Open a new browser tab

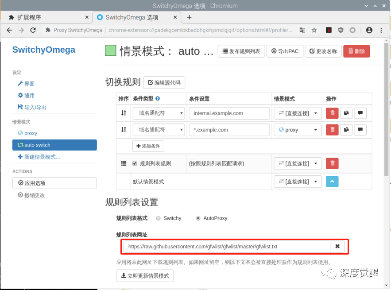click(x=189, y=17)
